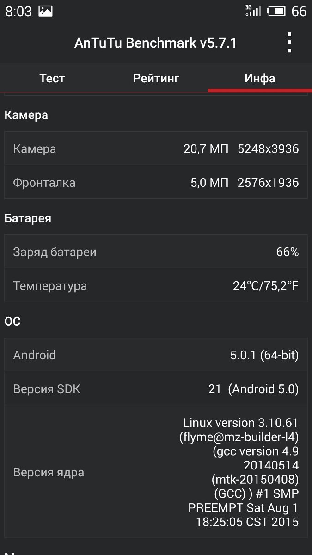
Task: Tap the Камера 20,7 МП row
Action: coord(156,149)
